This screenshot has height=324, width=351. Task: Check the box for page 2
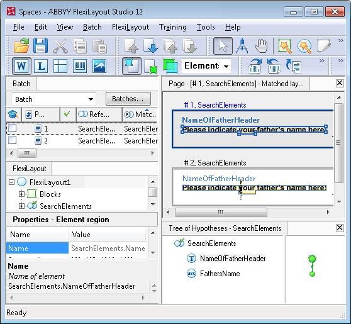coord(13,140)
